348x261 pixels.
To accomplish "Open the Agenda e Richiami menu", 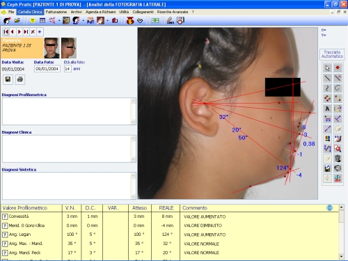I will 100,12.
